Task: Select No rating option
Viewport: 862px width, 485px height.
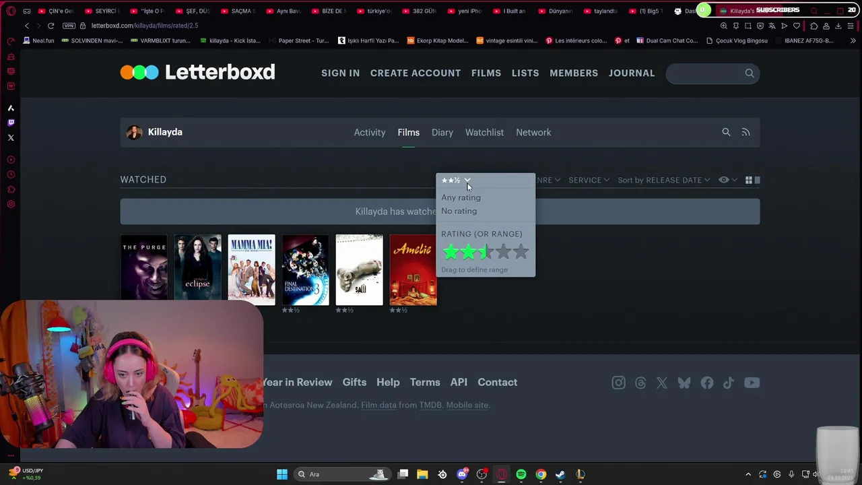Action: pyautogui.click(x=459, y=211)
